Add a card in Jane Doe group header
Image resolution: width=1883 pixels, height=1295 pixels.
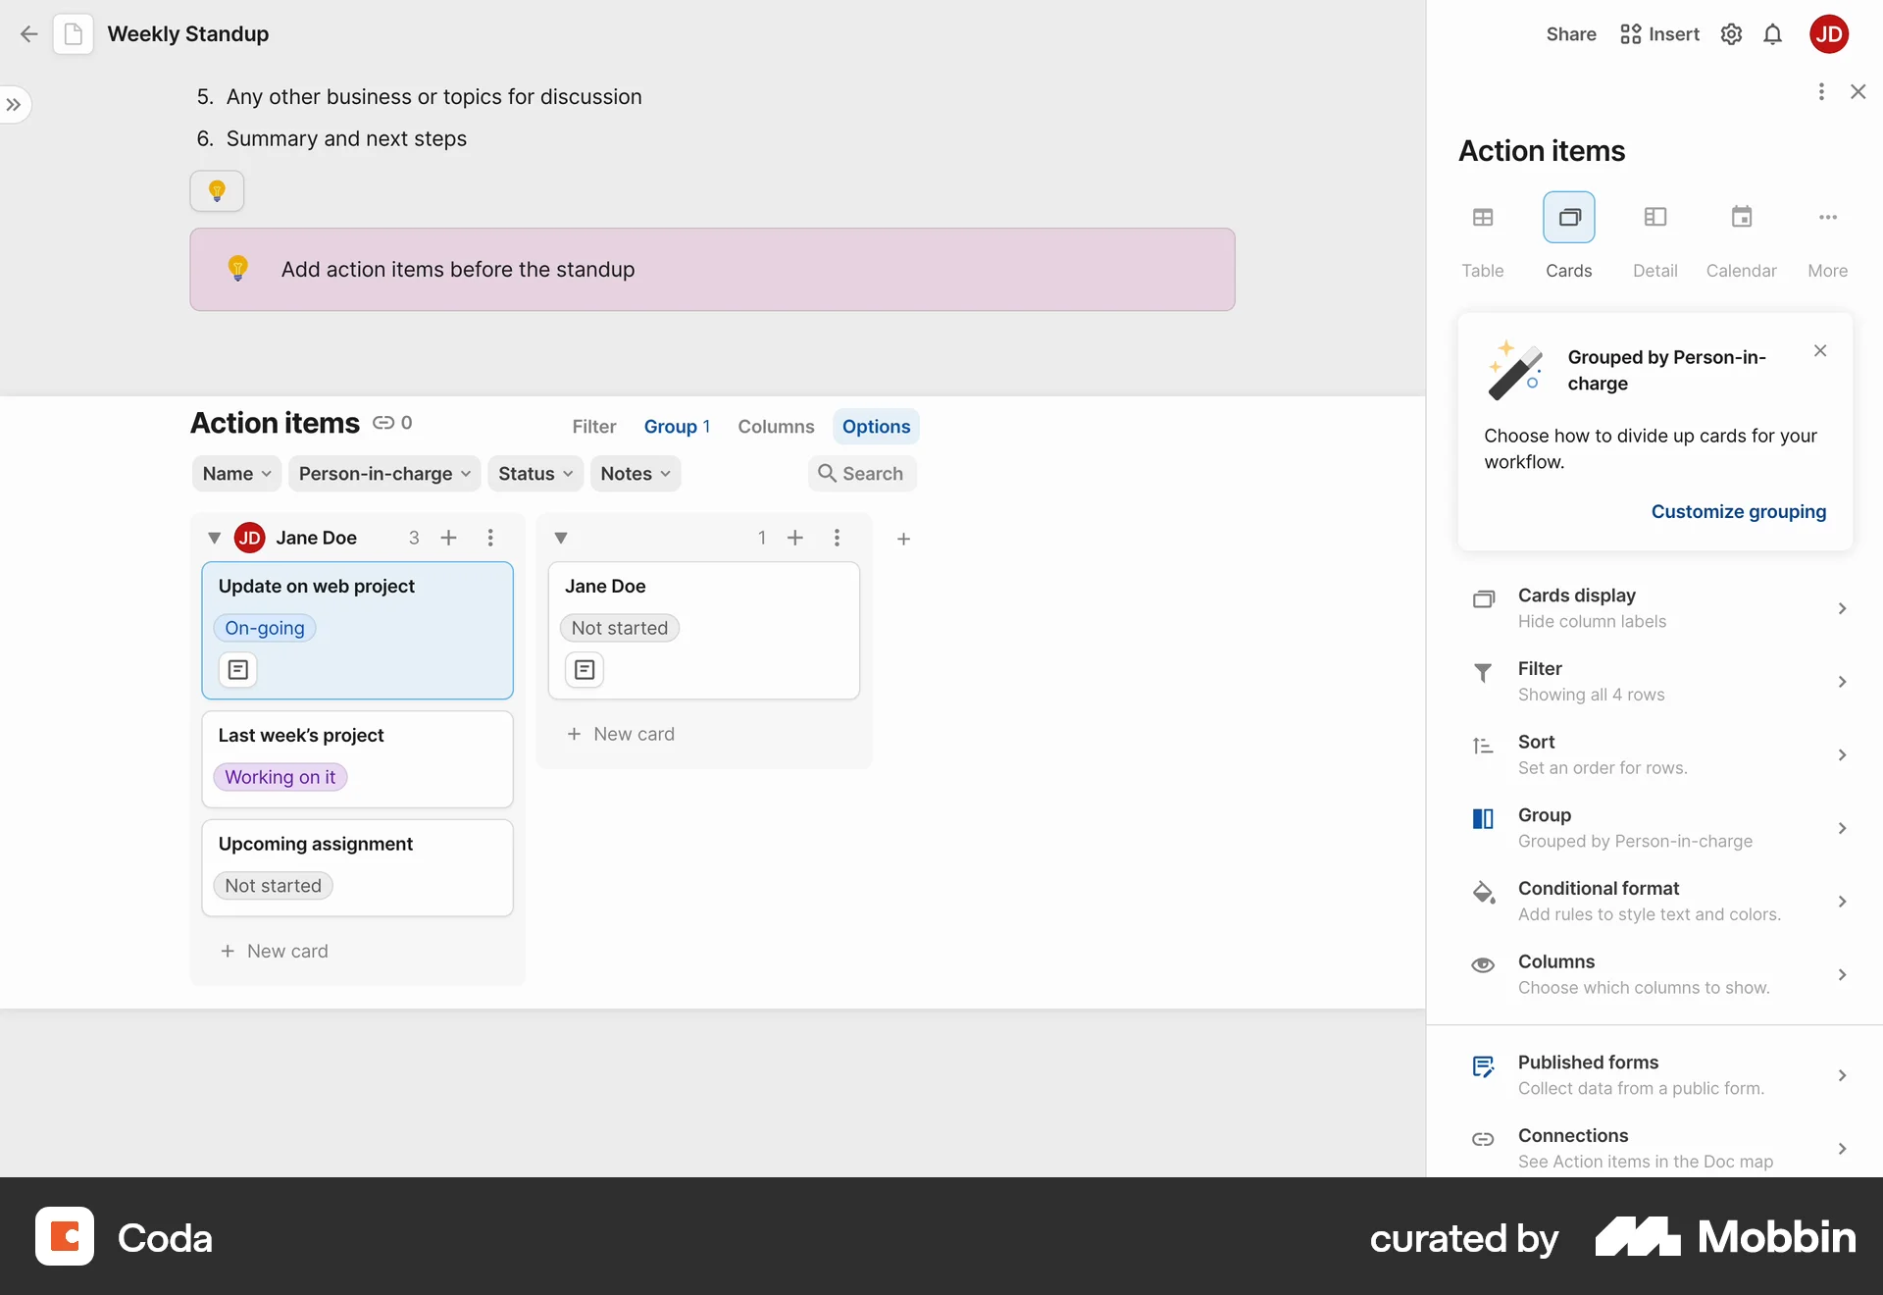coord(449,538)
